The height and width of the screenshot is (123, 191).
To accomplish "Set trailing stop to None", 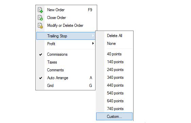I will pyautogui.click(x=114, y=43).
